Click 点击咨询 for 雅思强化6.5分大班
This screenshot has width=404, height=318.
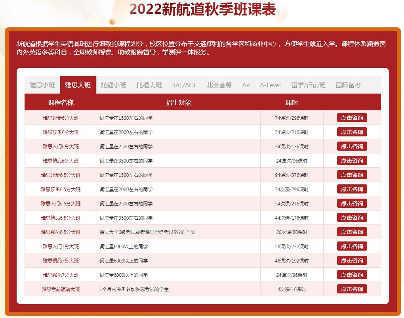click(352, 232)
